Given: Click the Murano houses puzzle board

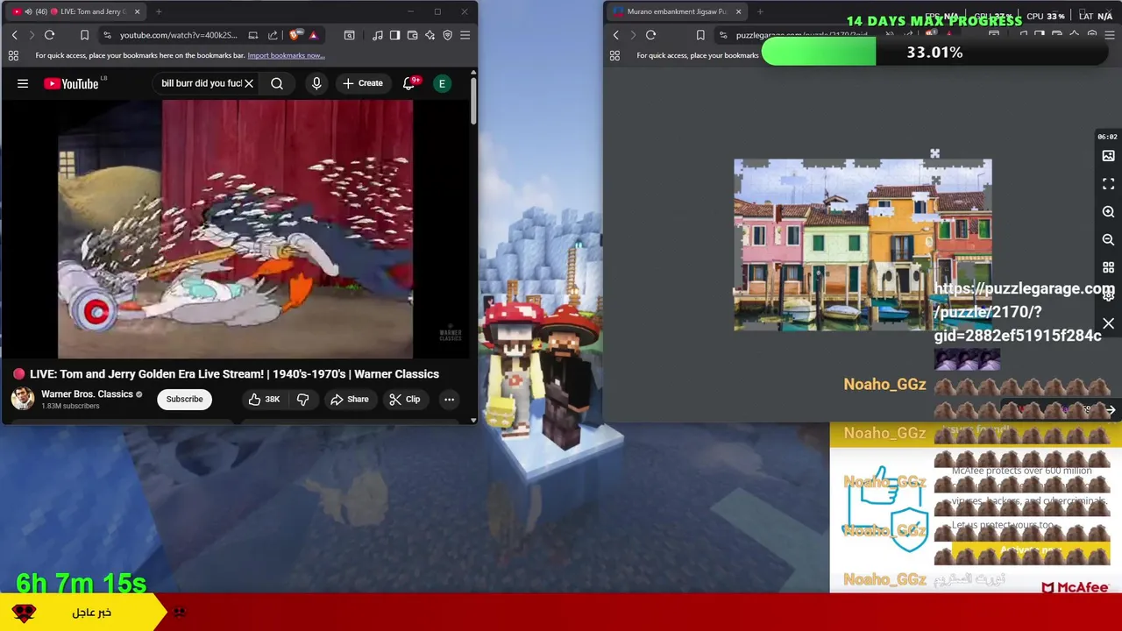Looking at the screenshot, I should pyautogui.click(x=863, y=245).
